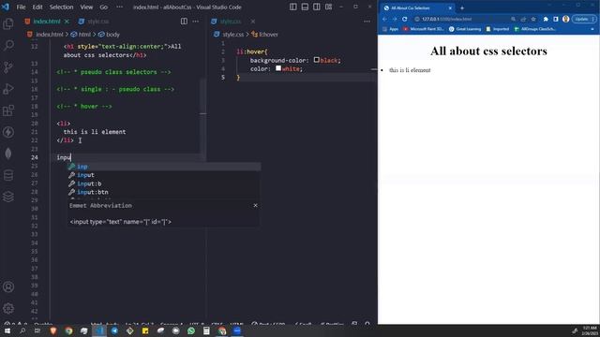Viewport: 600px width, 337px height.
Task: Open the zoom magnifier icon in address bar
Action: (x=513, y=19)
